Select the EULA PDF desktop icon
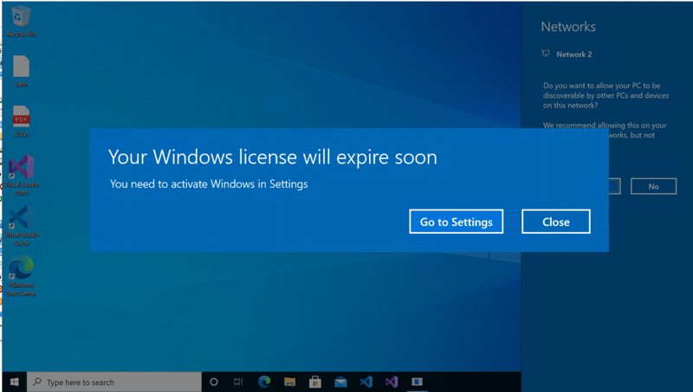The image size is (693, 392). pyautogui.click(x=21, y=122)
